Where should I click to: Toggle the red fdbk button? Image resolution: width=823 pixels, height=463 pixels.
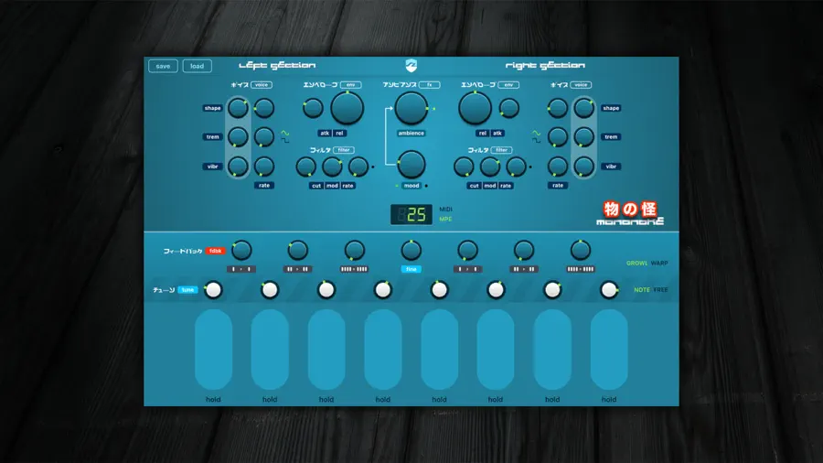point(215,251)
